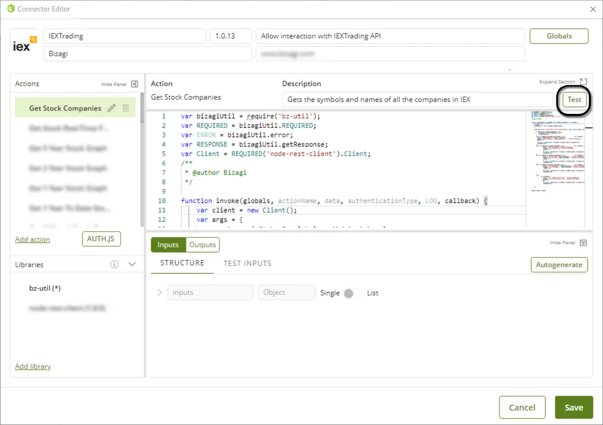Hide the Inputs/Outputs panel icon
The image size is (603, 425).
583,243
